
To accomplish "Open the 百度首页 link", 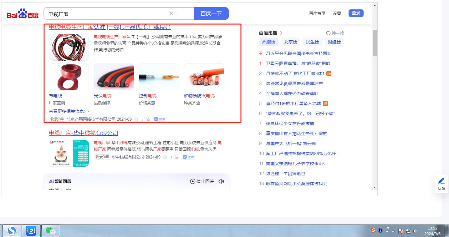I will pos(317,13).
